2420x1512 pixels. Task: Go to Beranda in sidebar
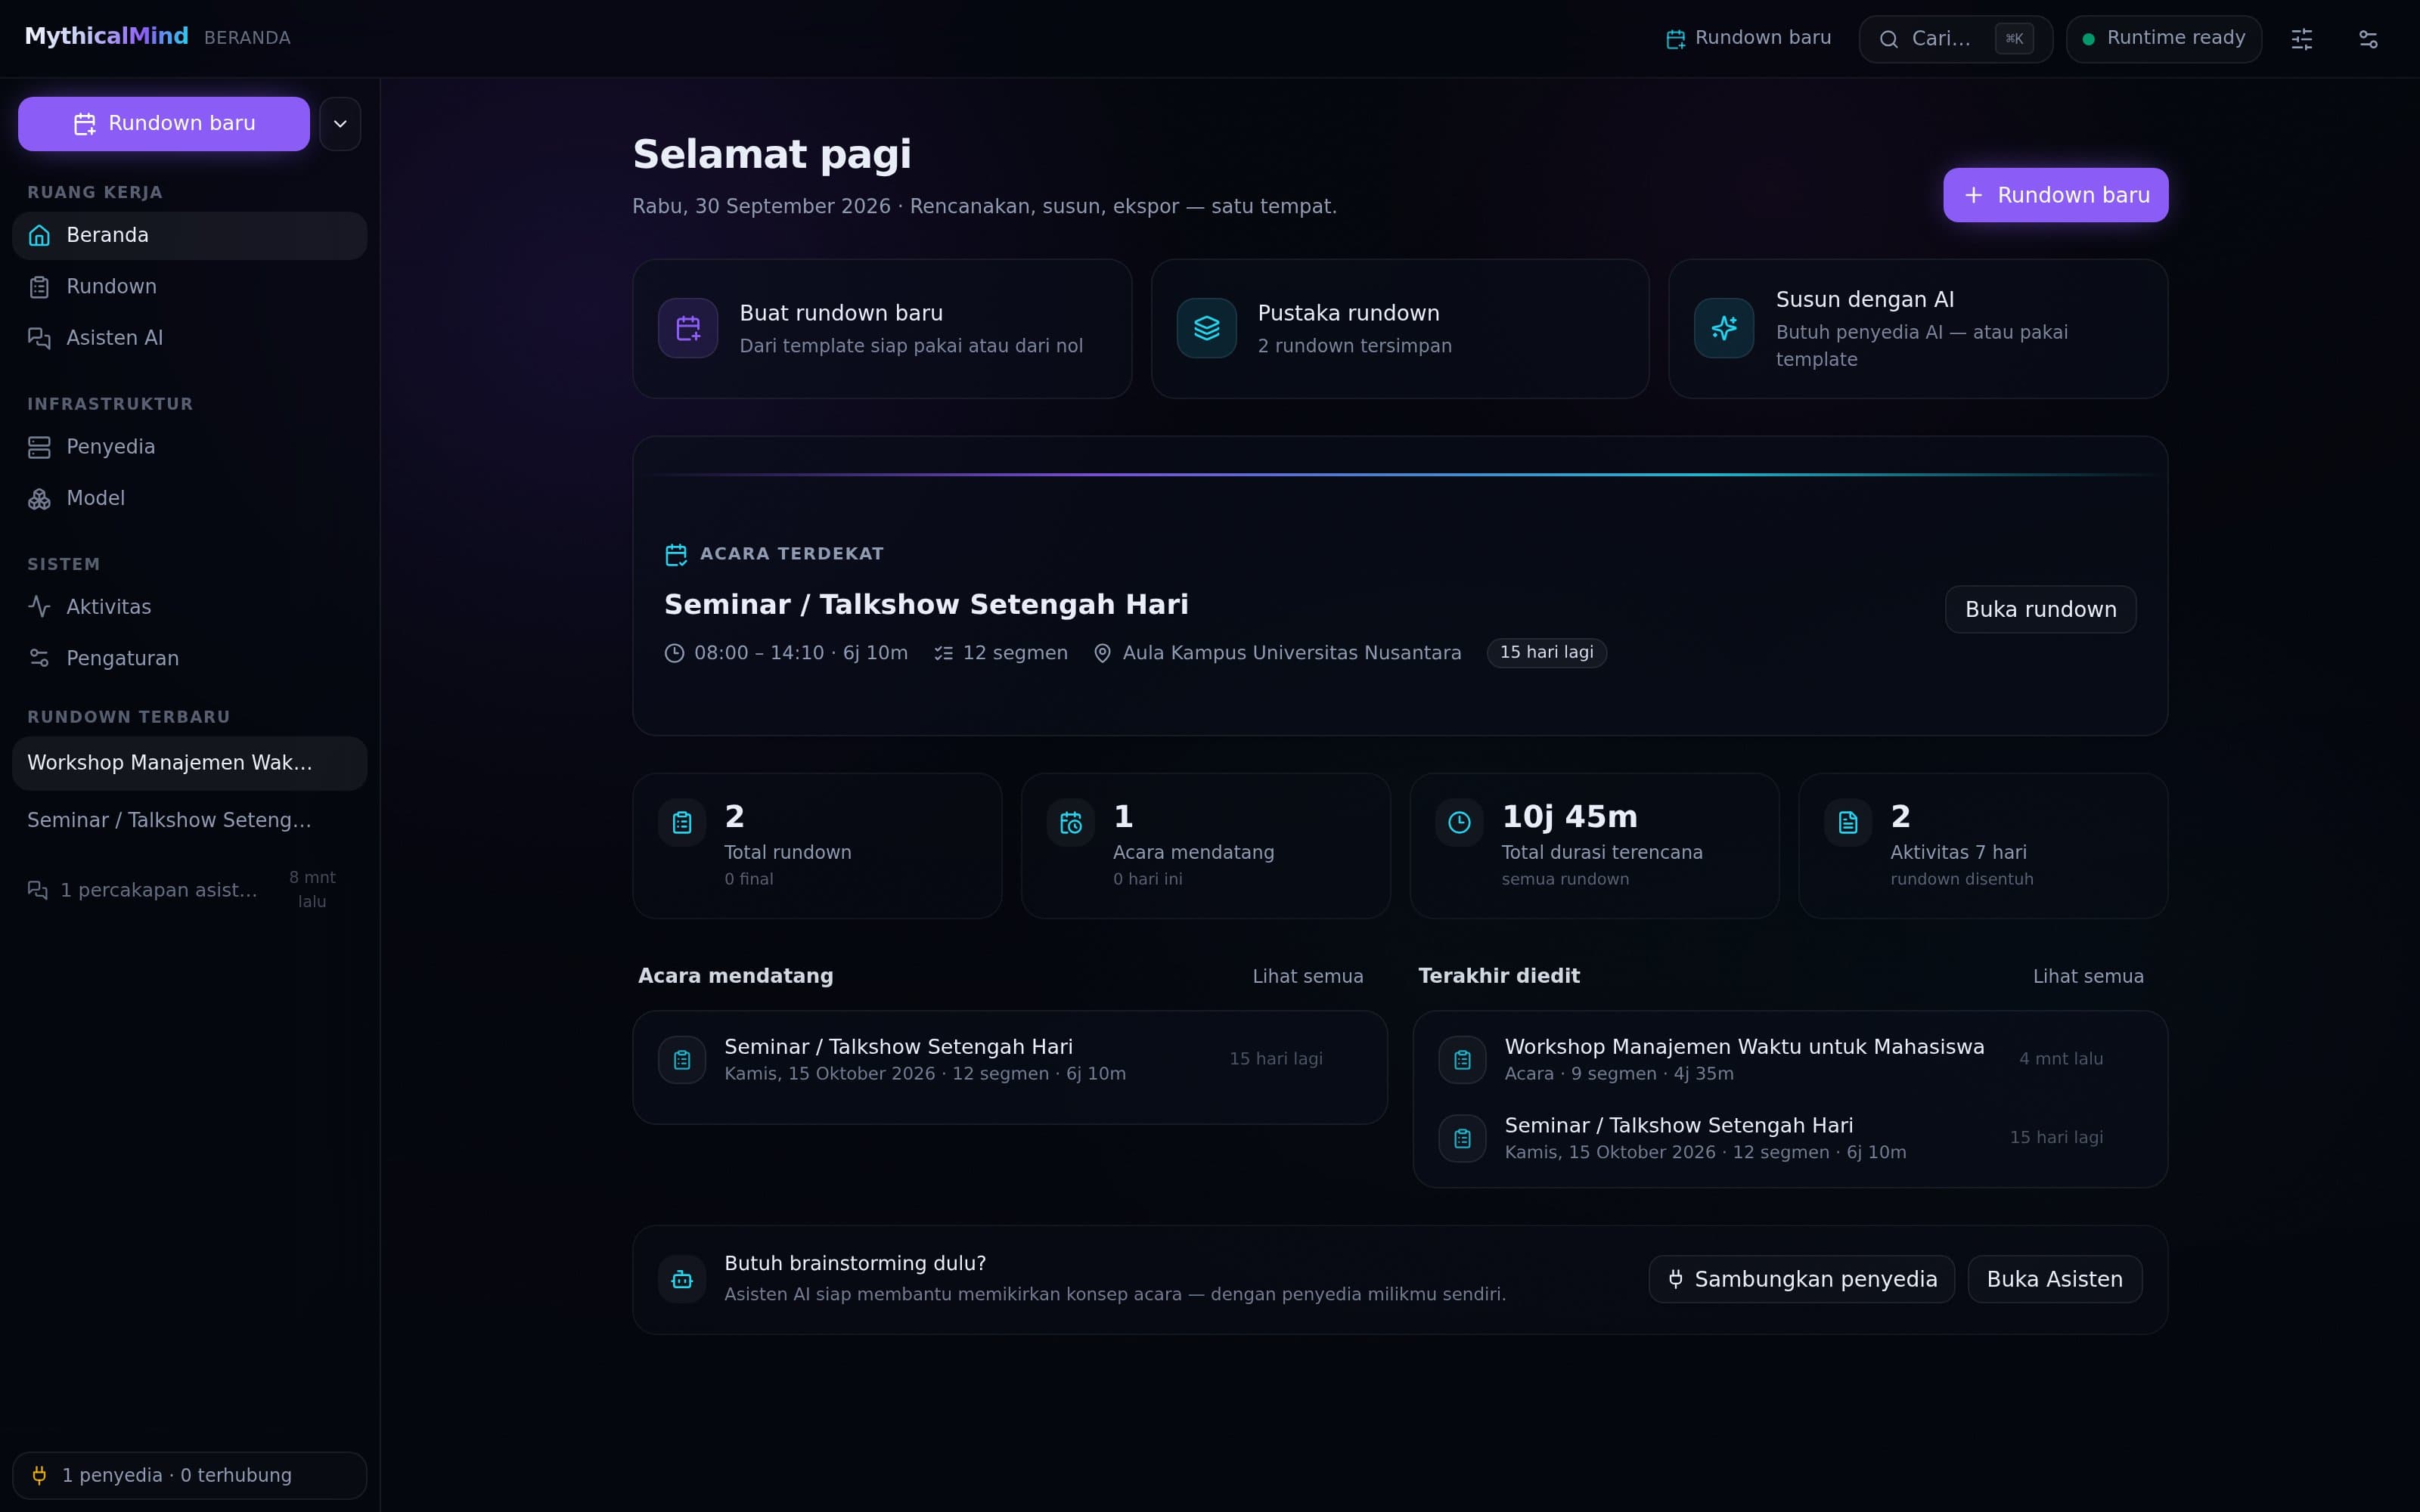click(190, 235)
